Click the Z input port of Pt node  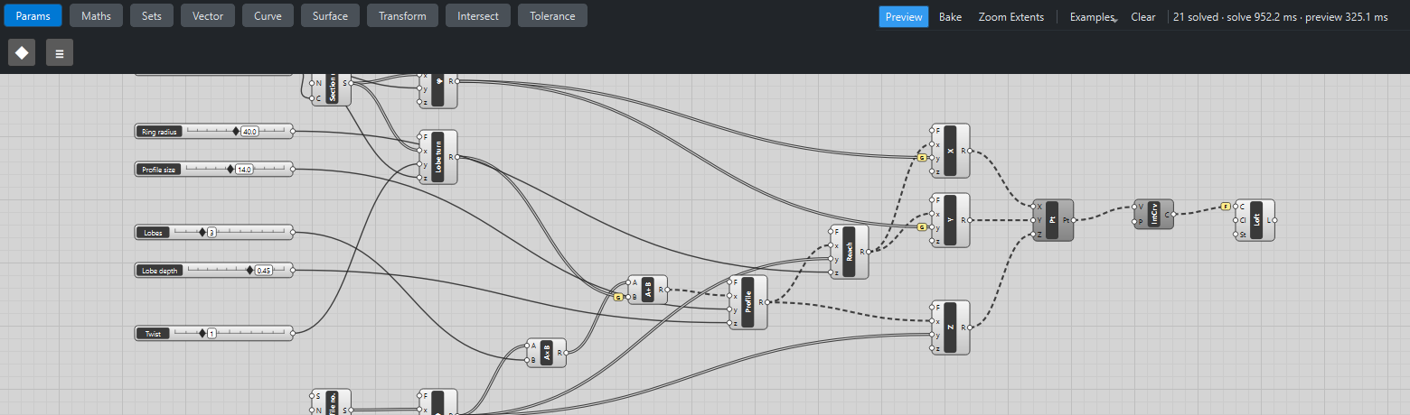1033,234
